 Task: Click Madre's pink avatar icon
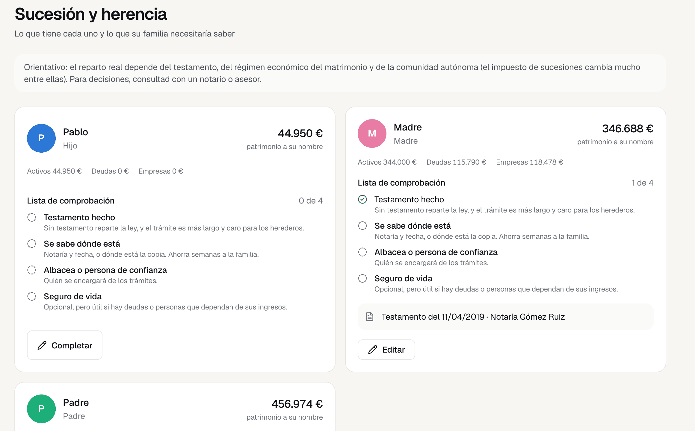(372, 133)
